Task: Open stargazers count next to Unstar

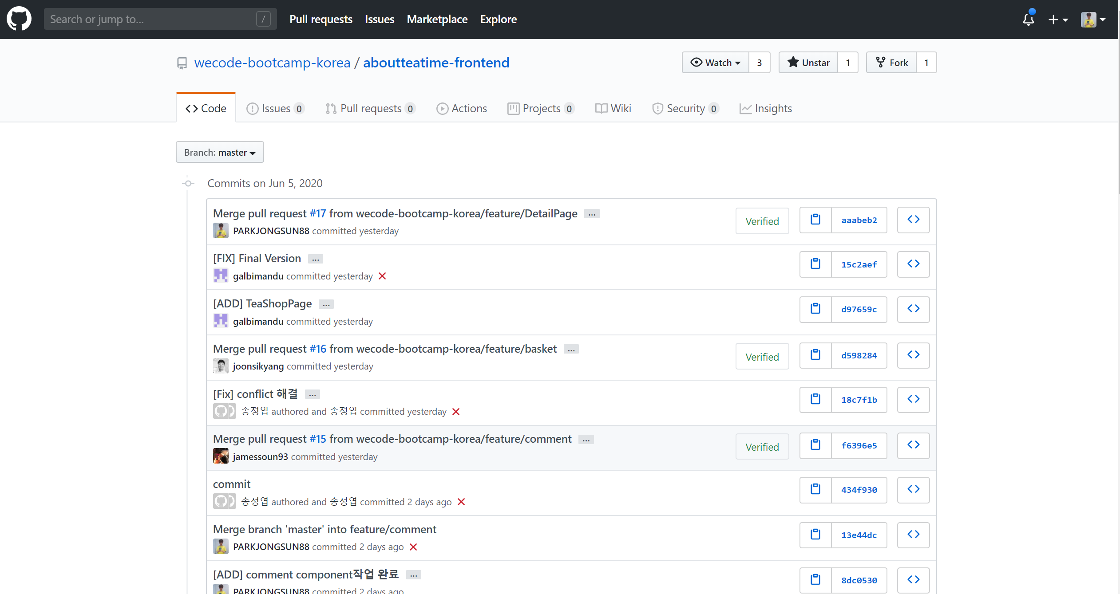Action: 848,63
